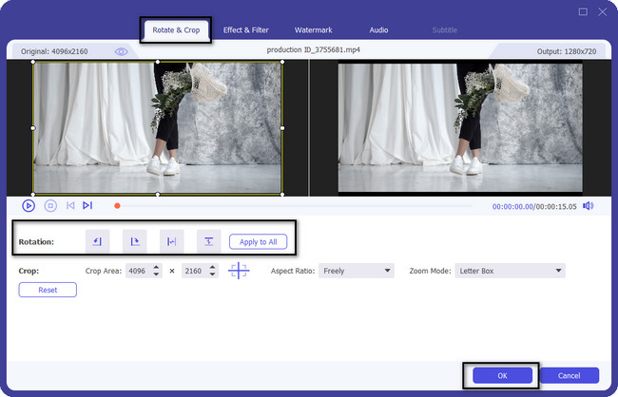618x397 pixels.
Task: Close the editor window
Action: 603,11
